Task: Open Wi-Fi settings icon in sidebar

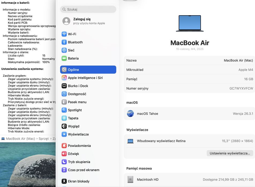Action: pos(64,34)
